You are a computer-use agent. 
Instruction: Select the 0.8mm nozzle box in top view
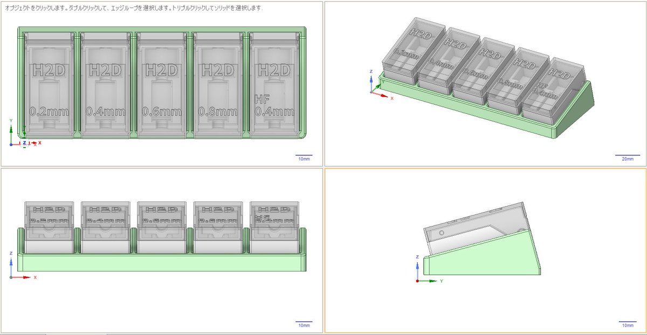pyautogui.click(x=219, y=85)
